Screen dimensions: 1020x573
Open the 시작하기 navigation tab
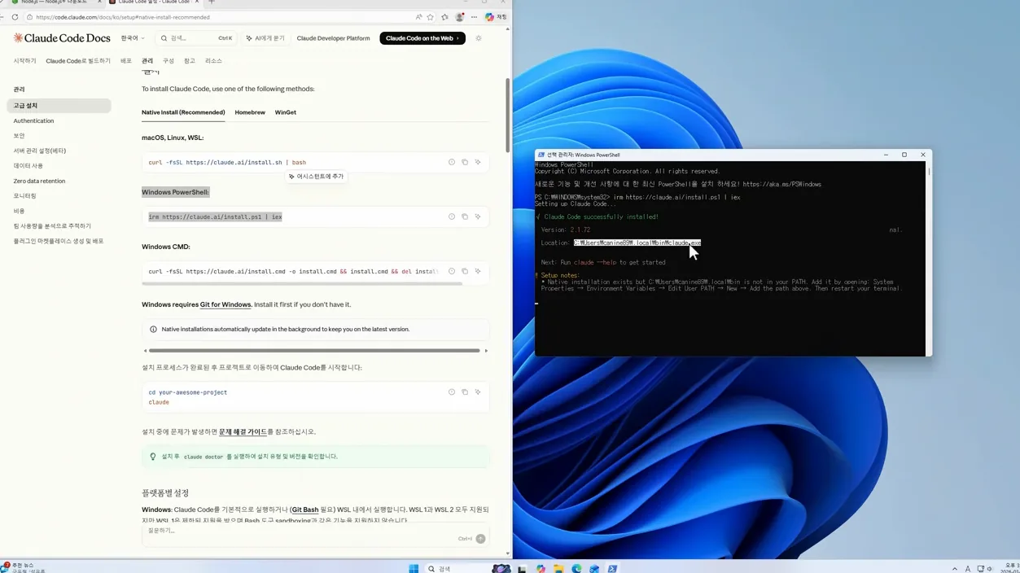[24, 61]
